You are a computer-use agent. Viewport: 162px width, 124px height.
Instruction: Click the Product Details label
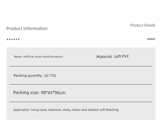coord(143,25)
